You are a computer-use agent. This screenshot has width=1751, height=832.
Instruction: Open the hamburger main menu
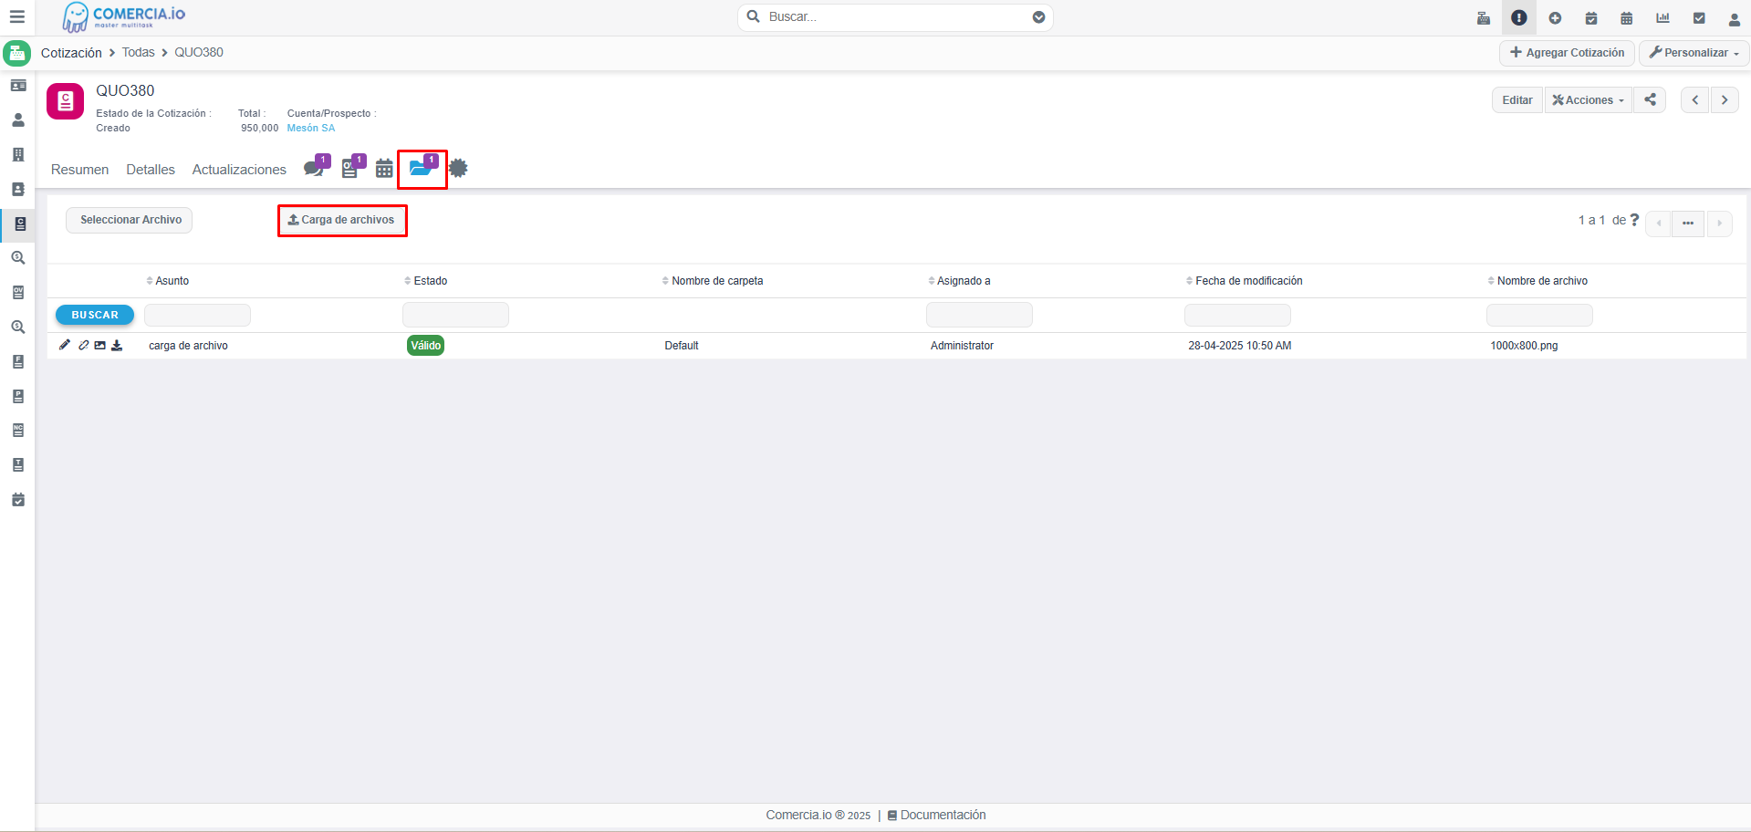(16, 17)
